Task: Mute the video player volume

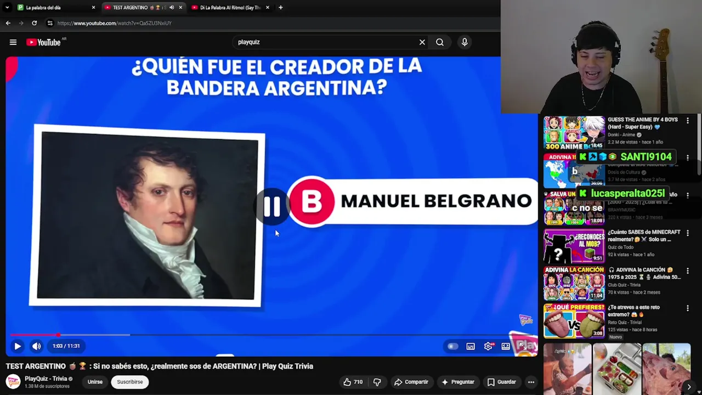Action: click(x=36, y=346)
